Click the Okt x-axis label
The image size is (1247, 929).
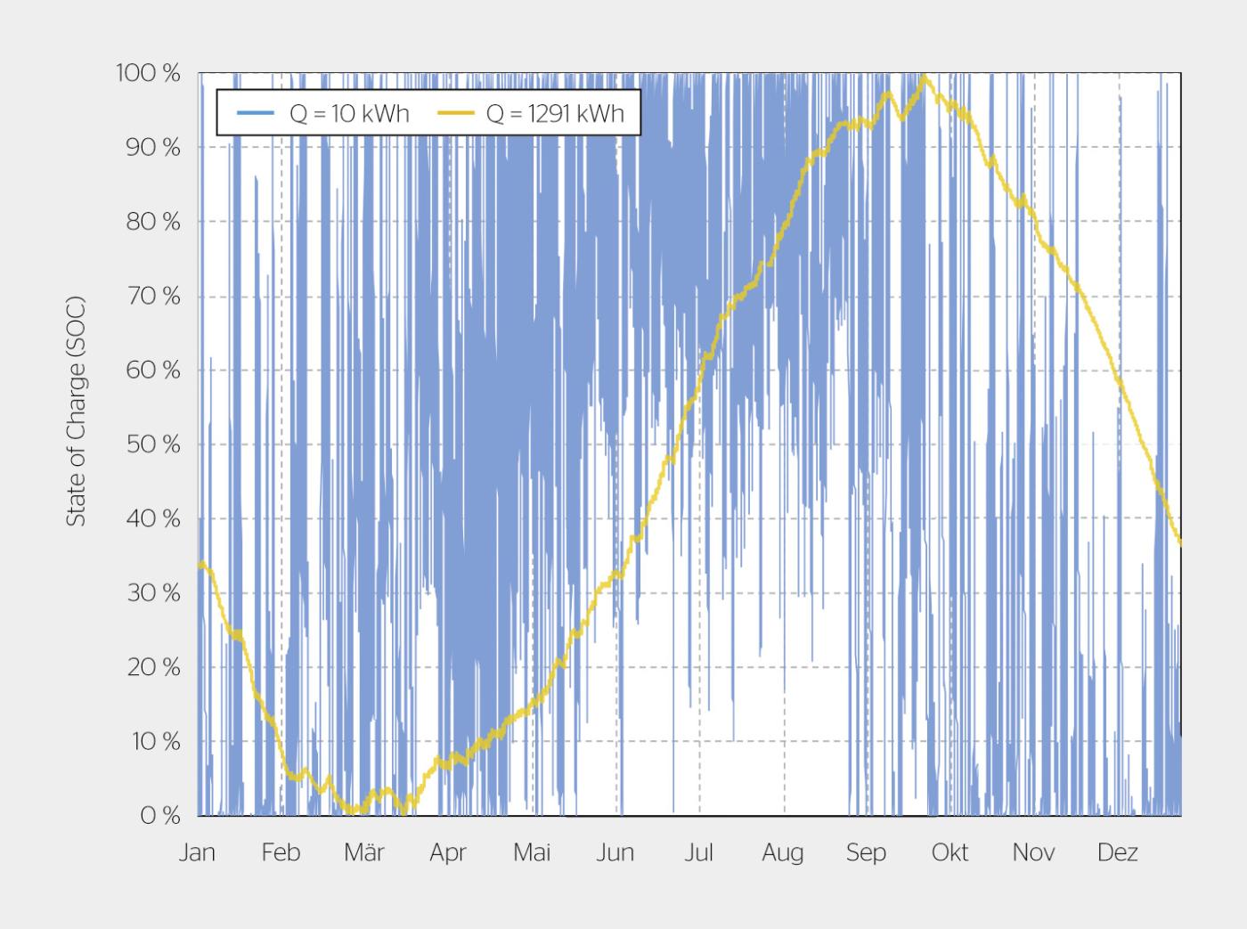coord(950,852)
